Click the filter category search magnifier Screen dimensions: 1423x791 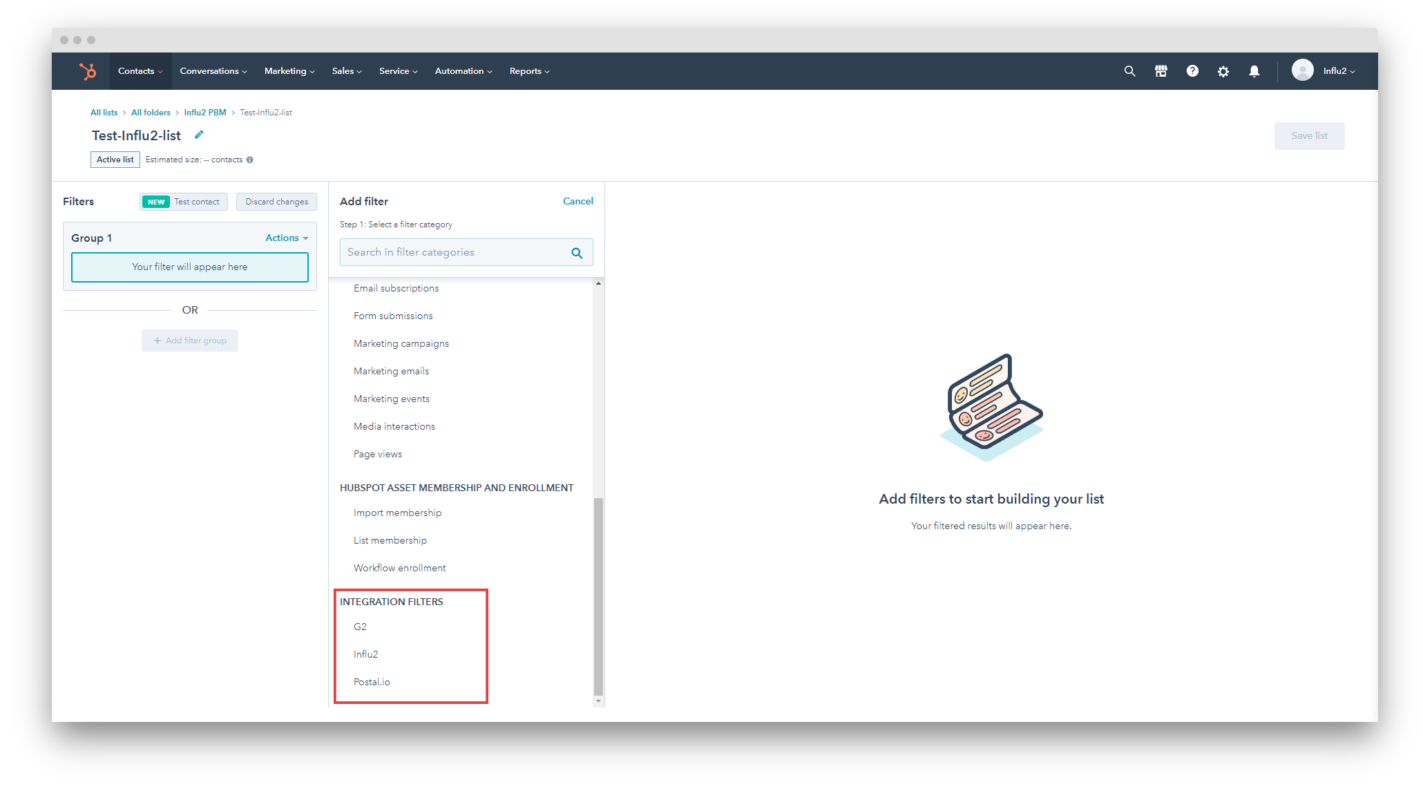[577, 254]
